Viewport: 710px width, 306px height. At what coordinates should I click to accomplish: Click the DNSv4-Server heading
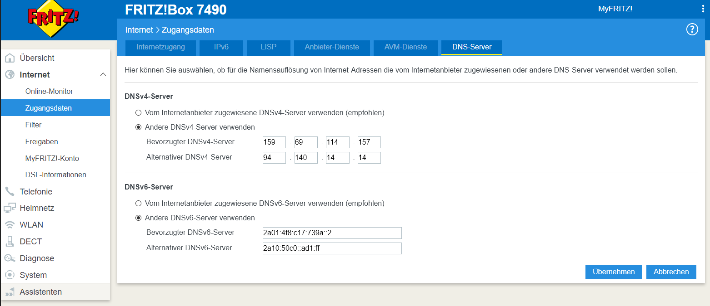pyautogui.click(x=149, y=96)
